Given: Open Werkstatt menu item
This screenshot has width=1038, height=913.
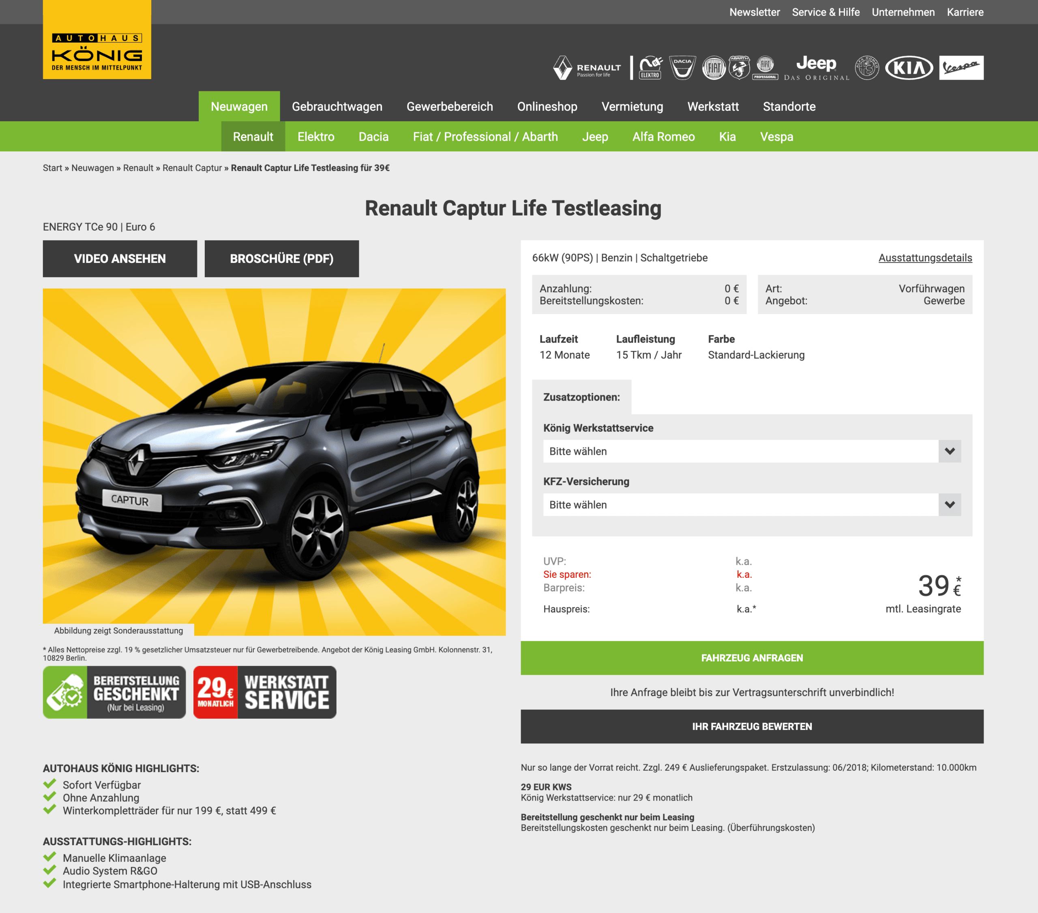Looking at the screenshot, I should pyautogui.click(x=712, y=106).
